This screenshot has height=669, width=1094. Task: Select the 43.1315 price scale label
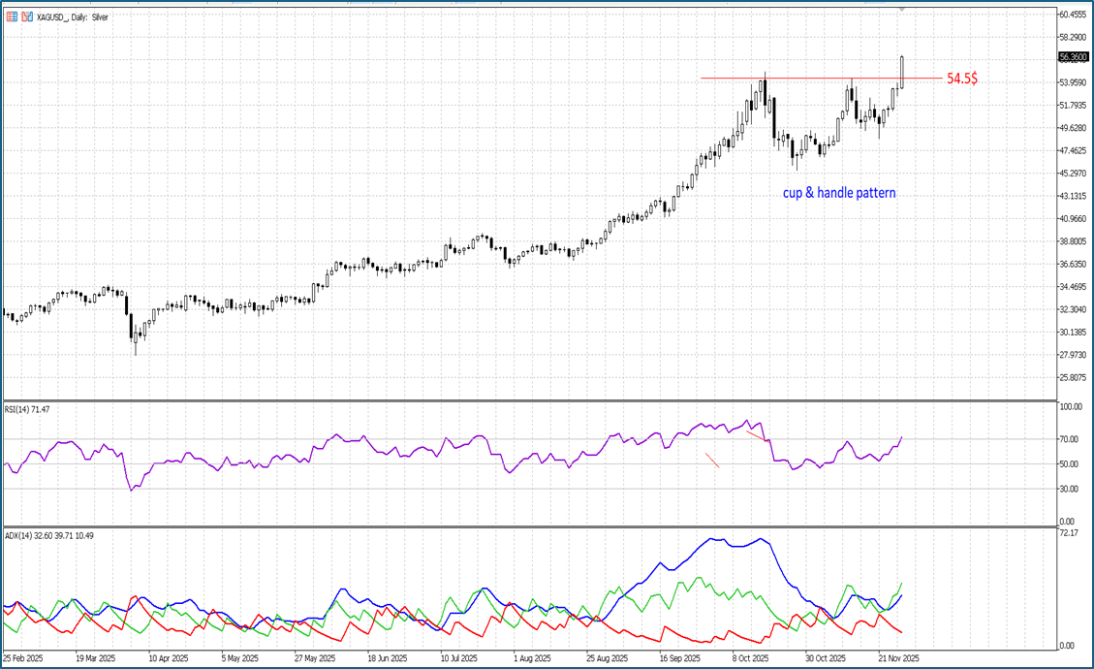pos(1073,196)
